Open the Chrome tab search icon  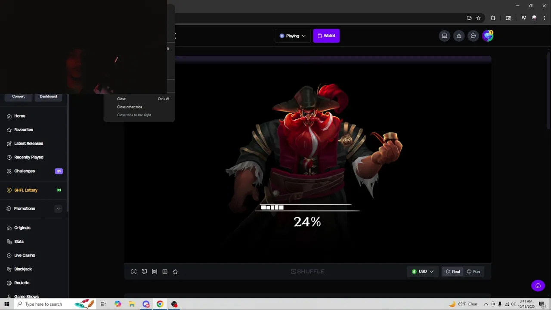tap(508, 18)
